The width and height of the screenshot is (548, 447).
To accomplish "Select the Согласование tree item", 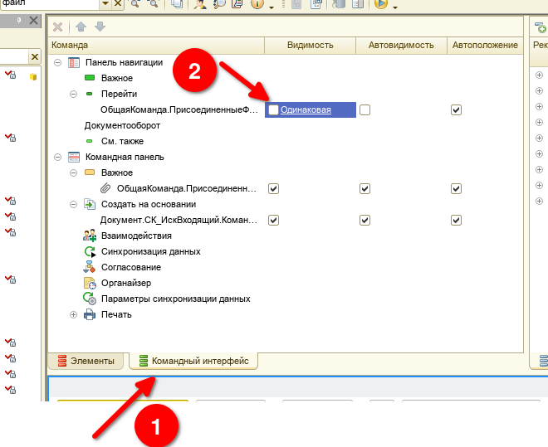I will [x=131, y=267].
